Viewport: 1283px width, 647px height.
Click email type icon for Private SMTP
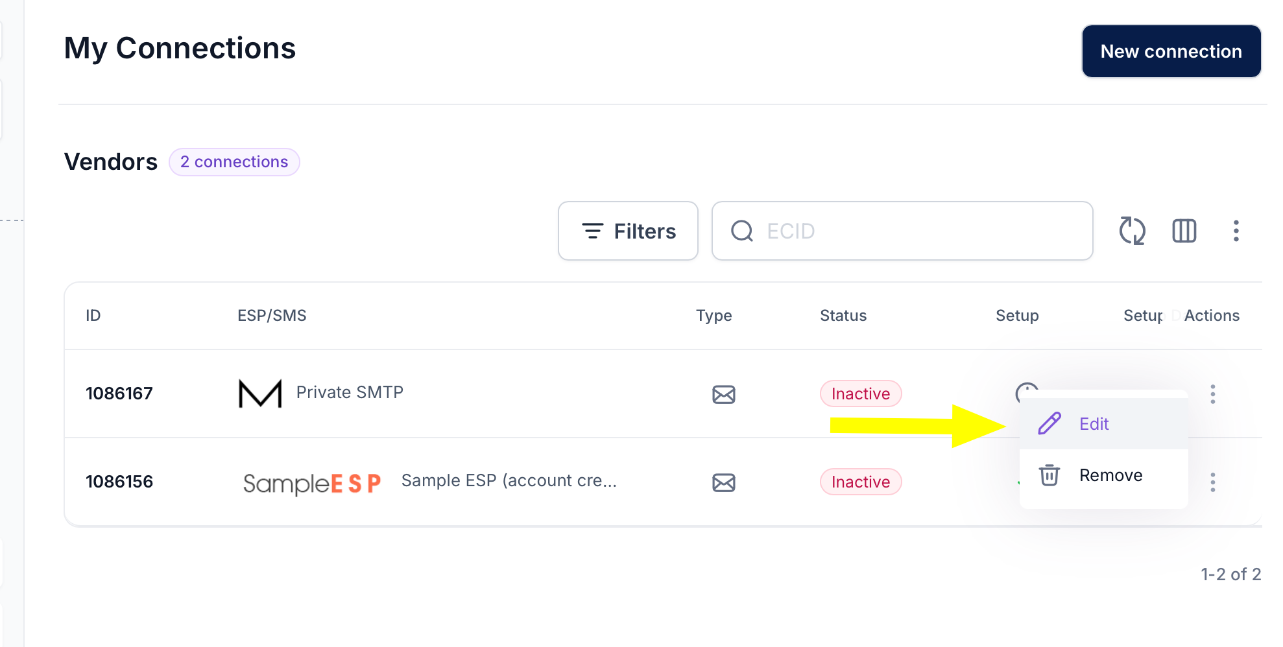click(723, 394)
